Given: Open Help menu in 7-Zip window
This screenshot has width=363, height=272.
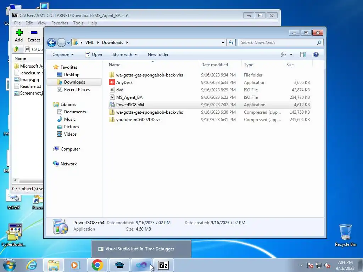Looking at the screenshot, I should pyautogui.click(x=93, y=23).
